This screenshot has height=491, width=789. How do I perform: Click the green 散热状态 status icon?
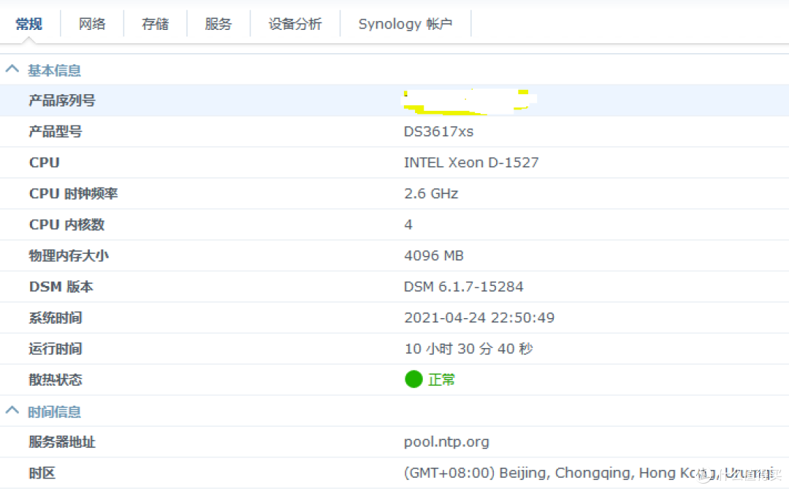click(413, 379)
